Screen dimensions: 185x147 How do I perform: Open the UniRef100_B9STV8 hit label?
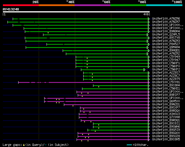166,38
